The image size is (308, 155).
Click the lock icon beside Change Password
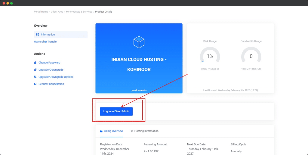click(x=35, y=63)
